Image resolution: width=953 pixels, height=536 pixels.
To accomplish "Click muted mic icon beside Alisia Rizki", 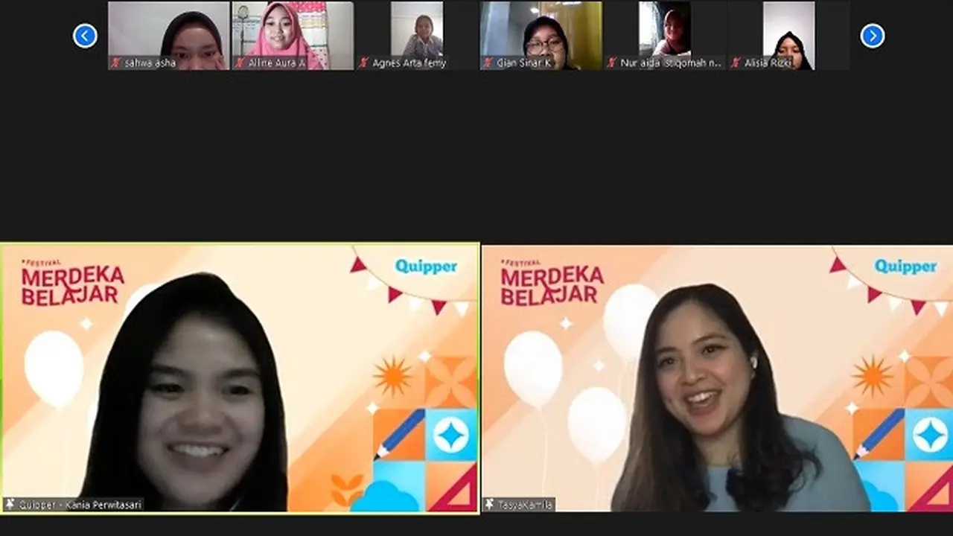I will pyautogui.click(x=736, y=63).
